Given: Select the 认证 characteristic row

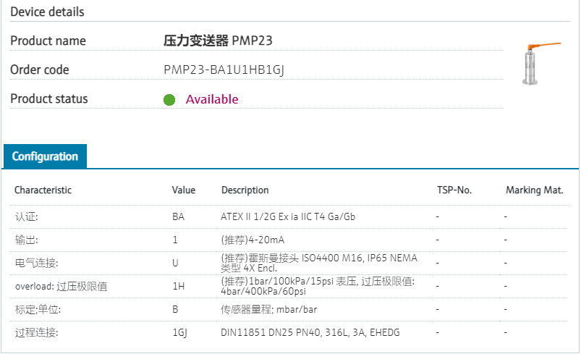Looking at the screenshot, I should tap(26, 216).
